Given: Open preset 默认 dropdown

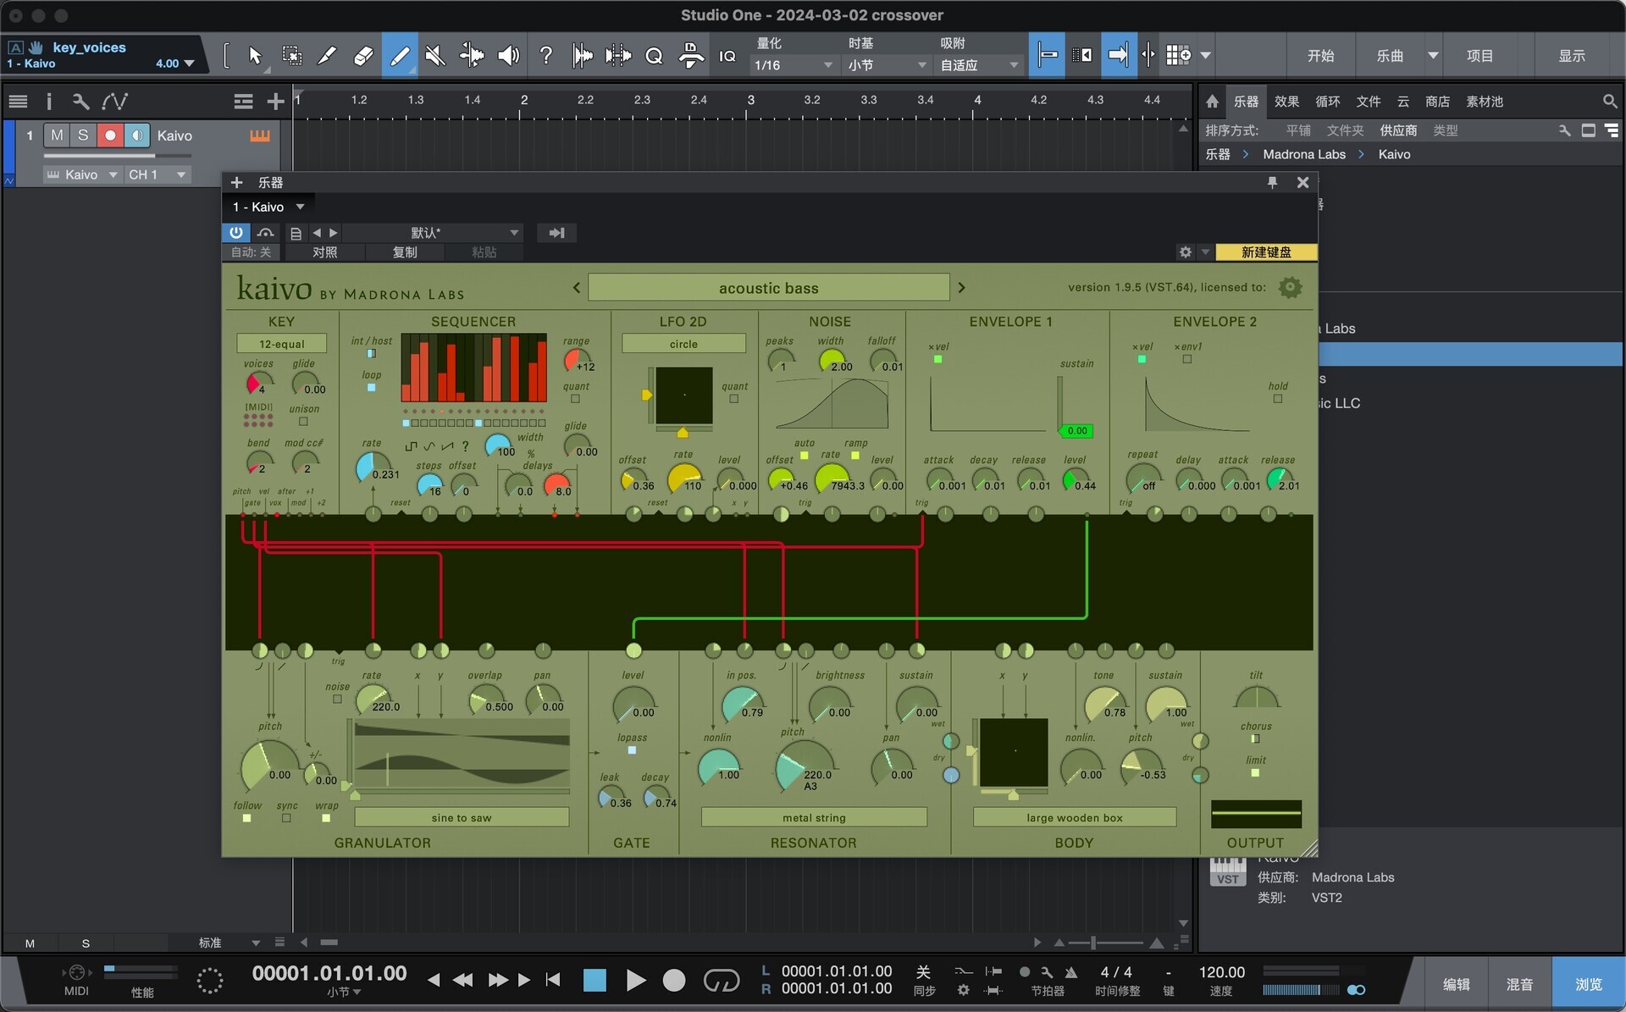Looking at the screenshot, I should (x=432, y=233).
